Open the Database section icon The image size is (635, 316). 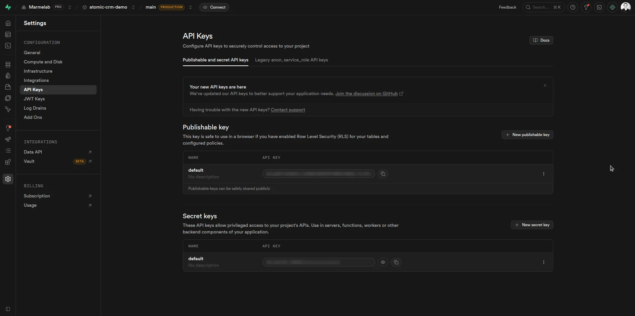[x=8, y=64]
